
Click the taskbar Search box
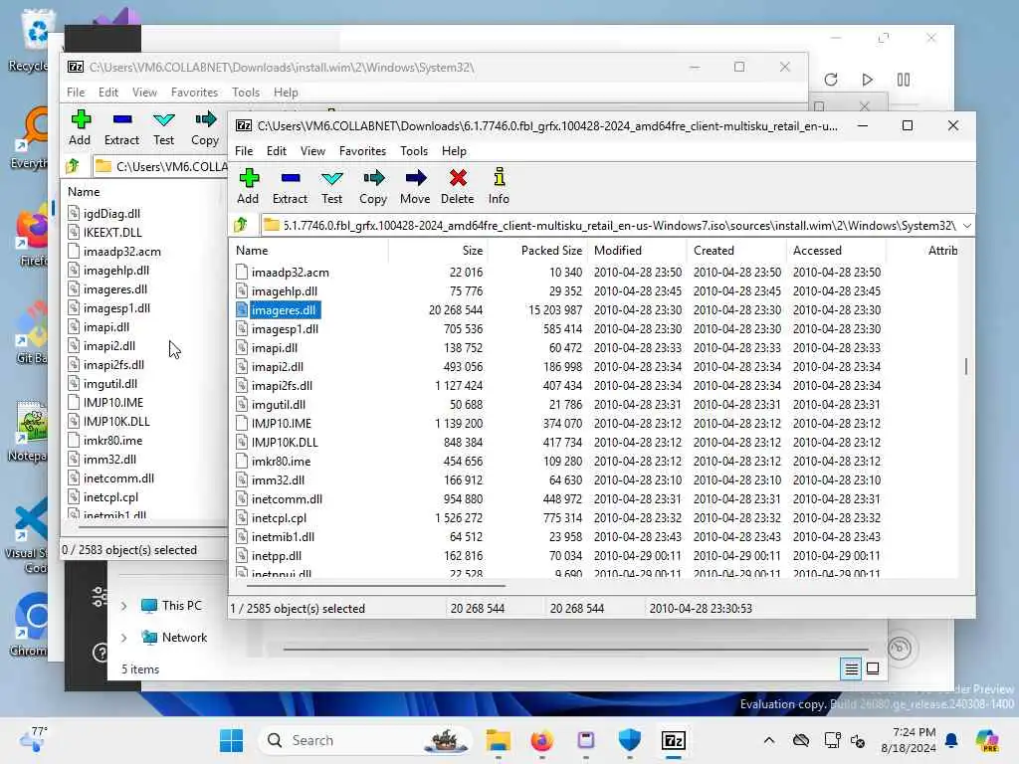tap(365, 740)
